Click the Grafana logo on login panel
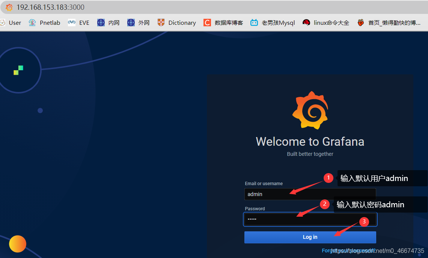Image resolution: width=428 pixels, height=258 pixels. coord(310,110)
